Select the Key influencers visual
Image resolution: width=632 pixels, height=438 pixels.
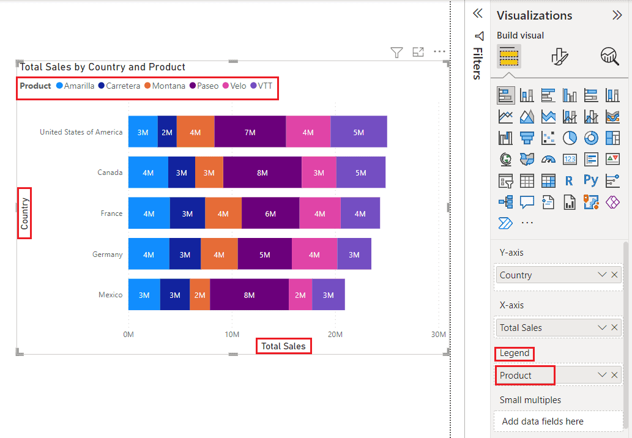(612, 181)
